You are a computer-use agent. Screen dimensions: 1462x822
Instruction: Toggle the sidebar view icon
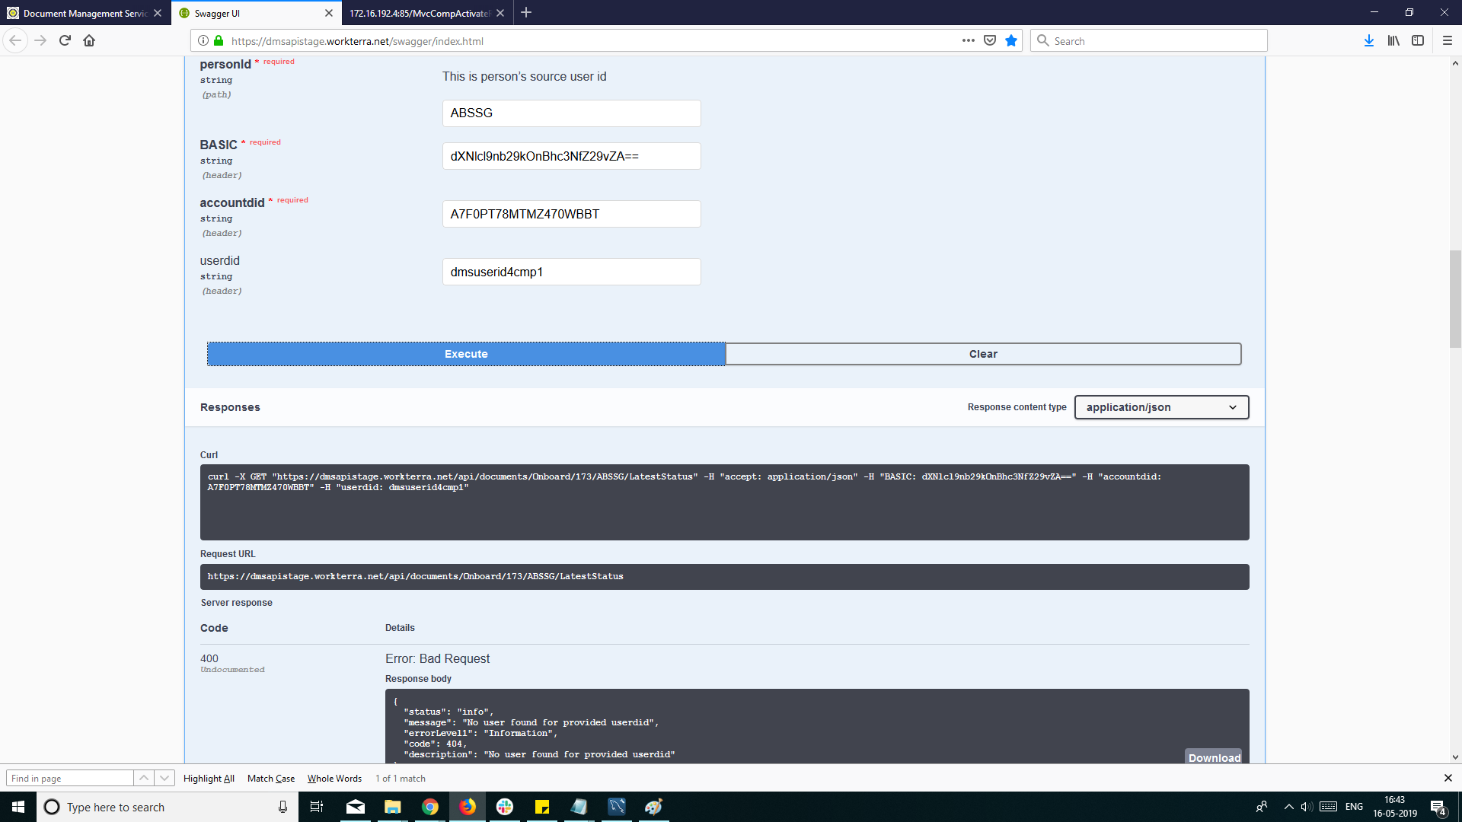(1417, 41)
